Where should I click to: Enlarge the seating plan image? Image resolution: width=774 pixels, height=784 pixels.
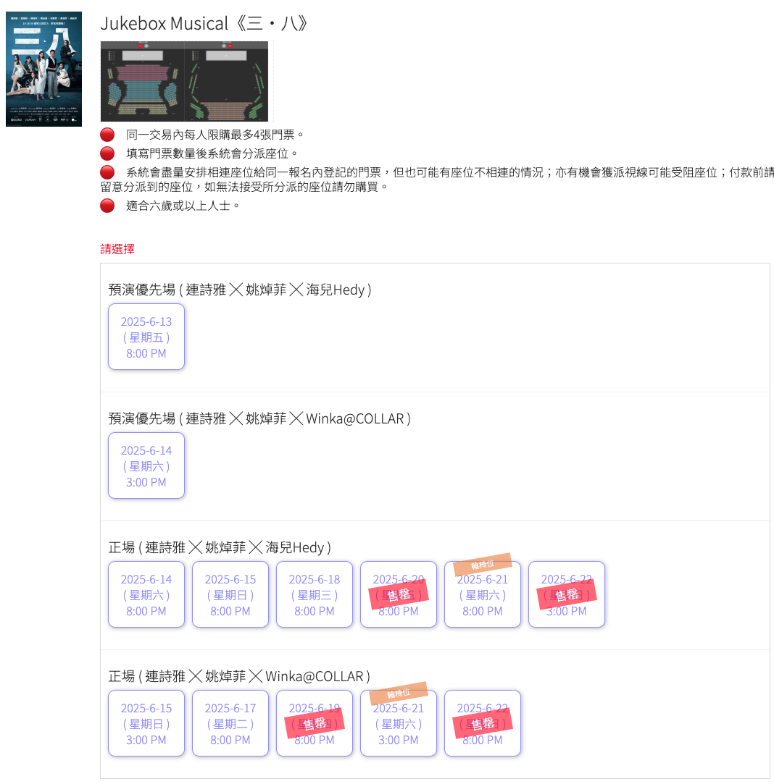184,81
